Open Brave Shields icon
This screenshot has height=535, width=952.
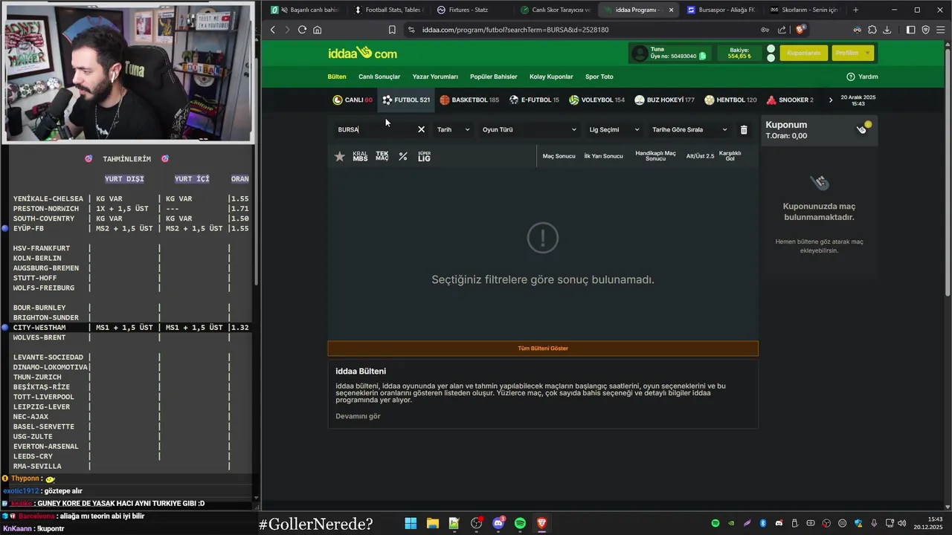tap(800, 30)
